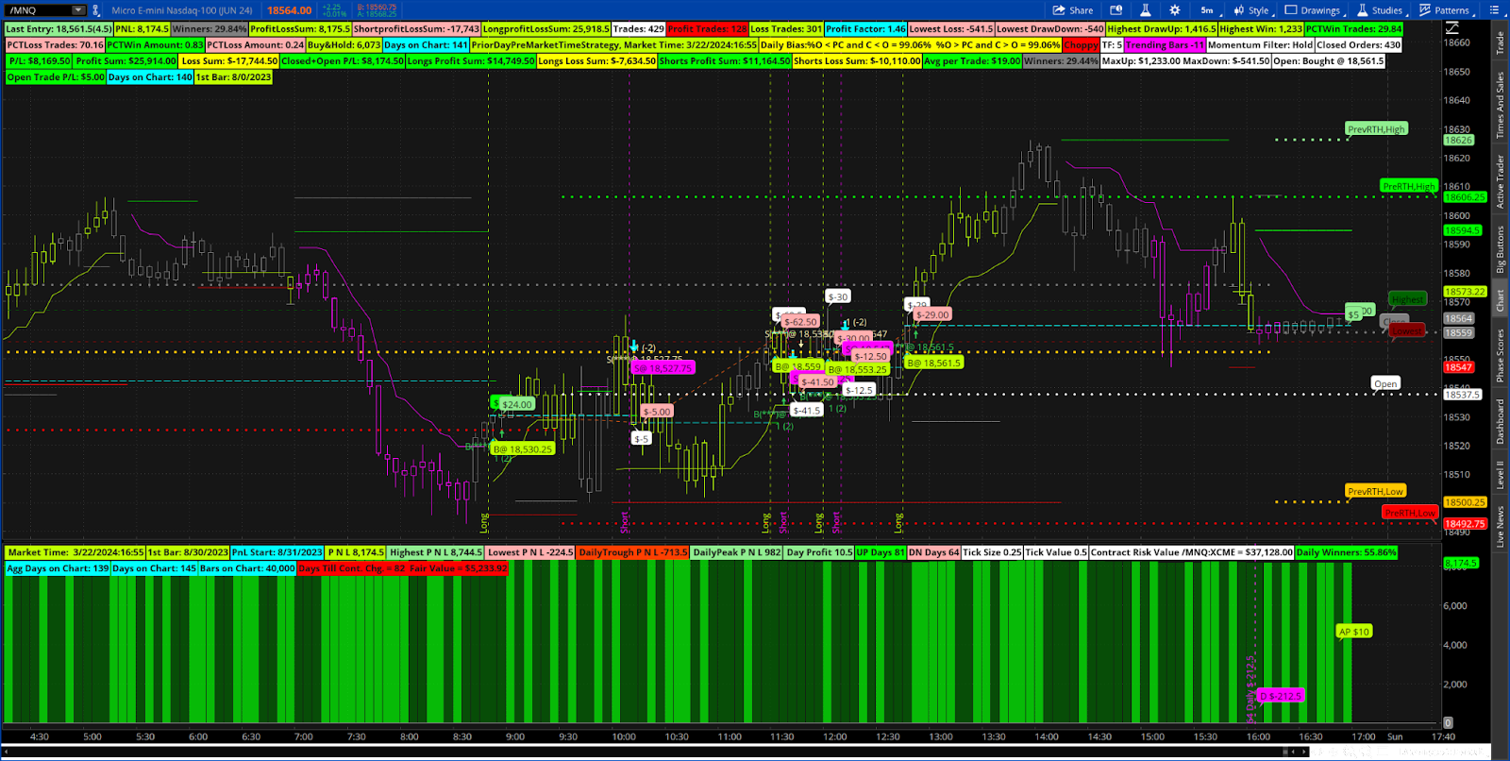Click the /MNQ symbol input field
This screenshot has height=761, width=1510.
(38, 10)
